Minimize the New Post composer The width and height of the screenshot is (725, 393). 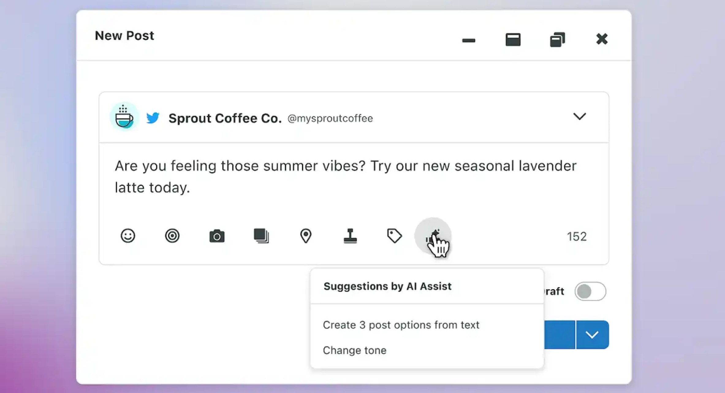469,40
